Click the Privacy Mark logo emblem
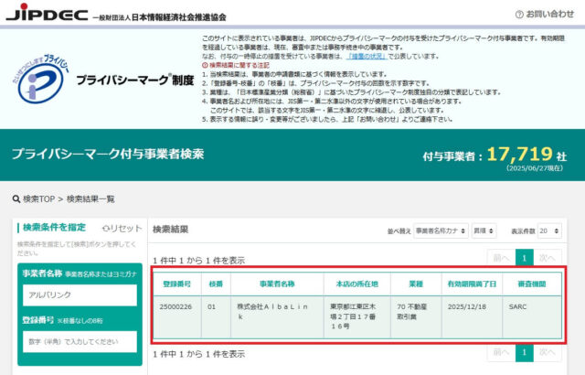 41,80
